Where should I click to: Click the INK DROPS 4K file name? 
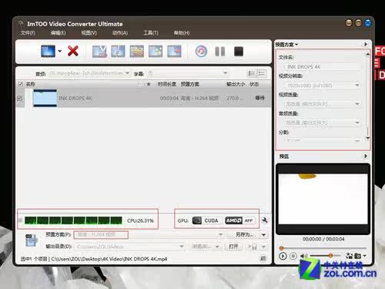point(75,98)
